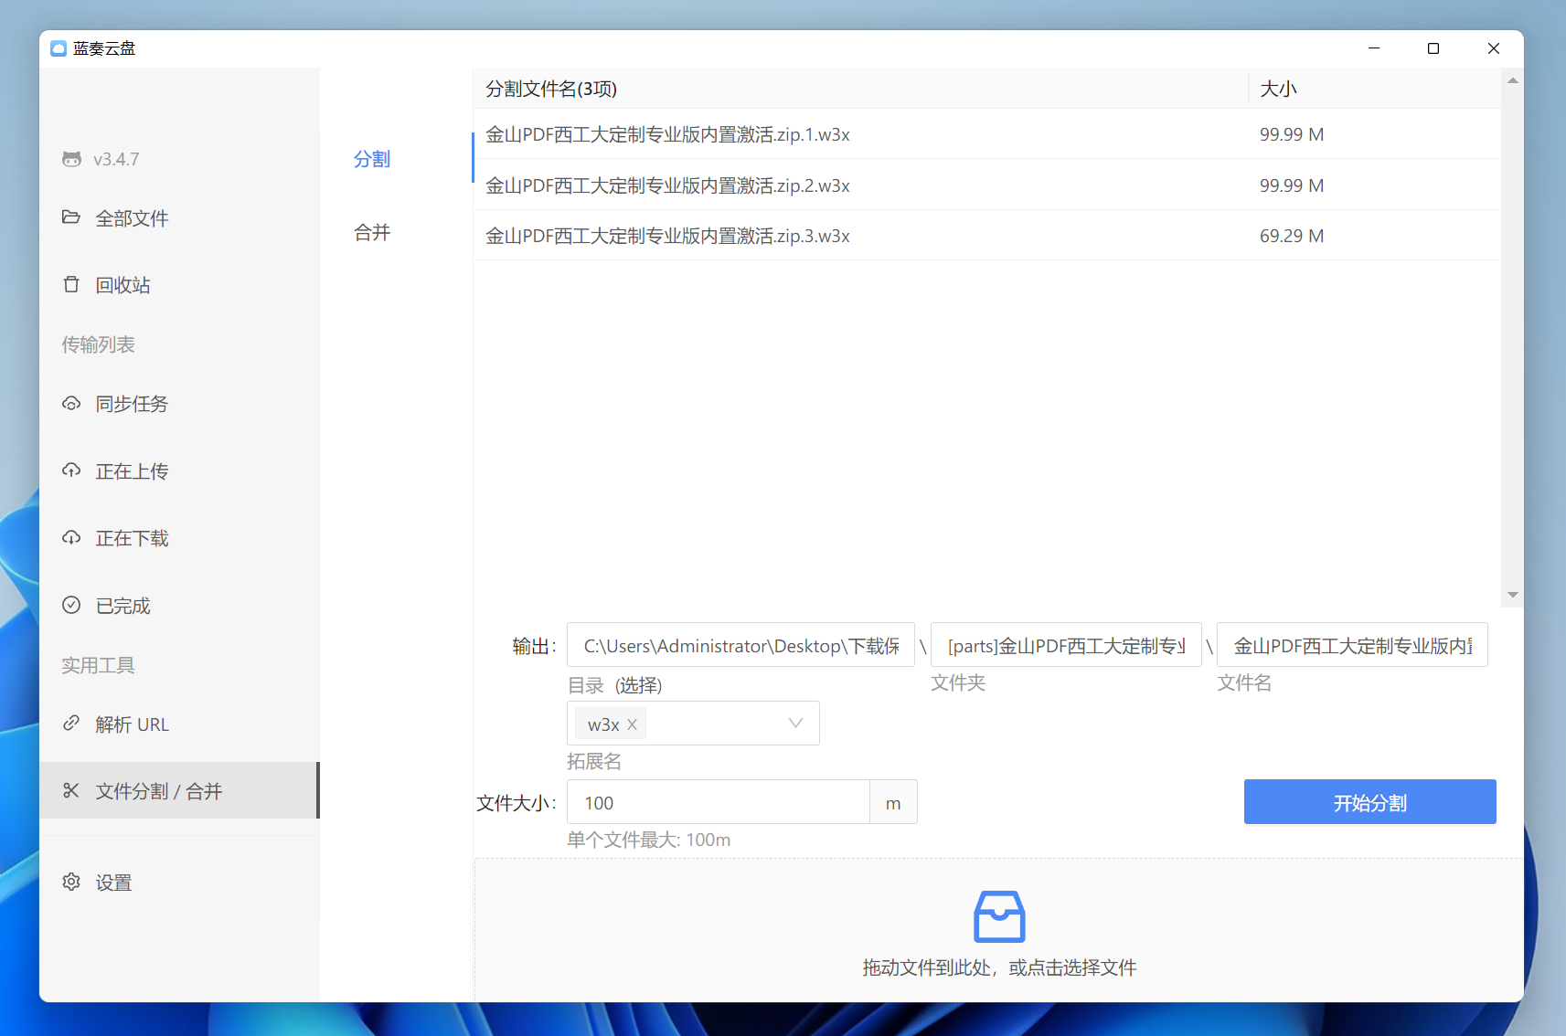The height and width of the screenshot is (1036, 1566).
Task: Open 回收站 menu entry
Action: [179, 284]
